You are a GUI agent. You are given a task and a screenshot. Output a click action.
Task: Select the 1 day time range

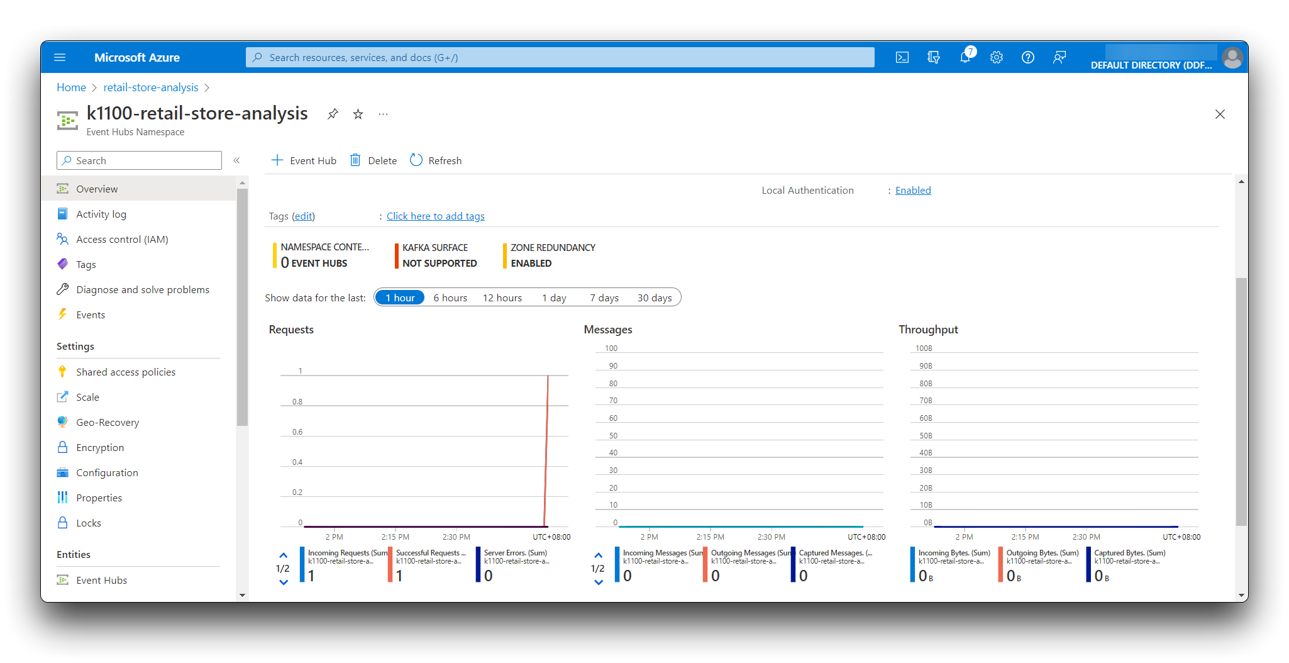pos(554,298)
